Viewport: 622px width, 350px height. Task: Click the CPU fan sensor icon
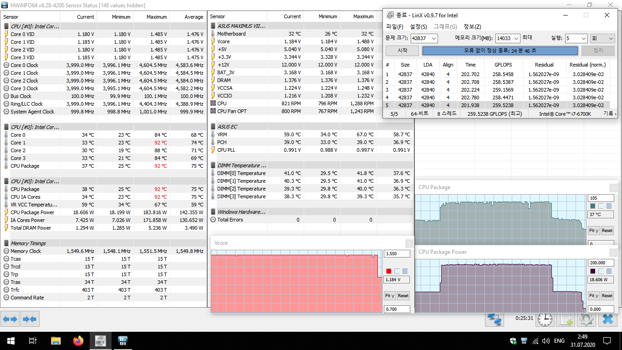tap(213, 103)
